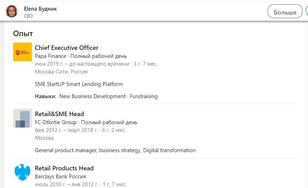Open the Chief Executive Officer position title
This screenshot has height=188, width=308.
[67, 48]
